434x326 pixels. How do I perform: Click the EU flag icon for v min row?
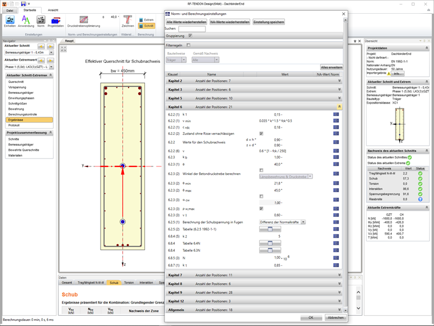[x=336, y=121]
